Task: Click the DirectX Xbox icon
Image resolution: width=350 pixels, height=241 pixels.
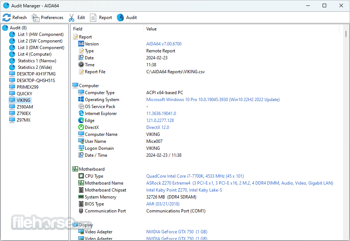Action: tap(81, 127)
